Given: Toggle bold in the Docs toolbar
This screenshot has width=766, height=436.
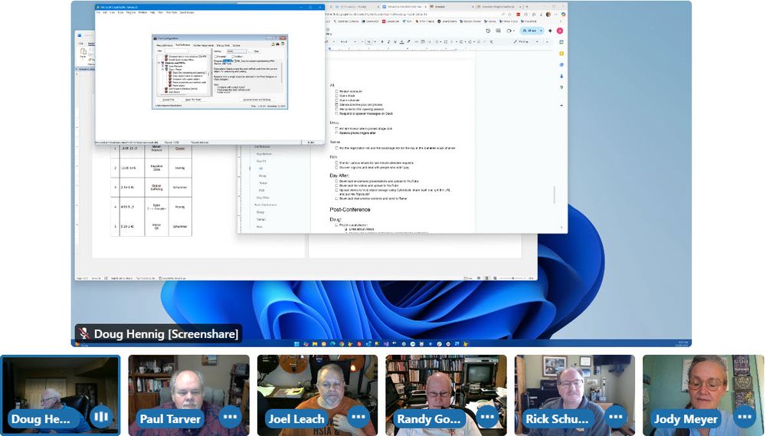Looking at the screenshot, I should [382, 41].
